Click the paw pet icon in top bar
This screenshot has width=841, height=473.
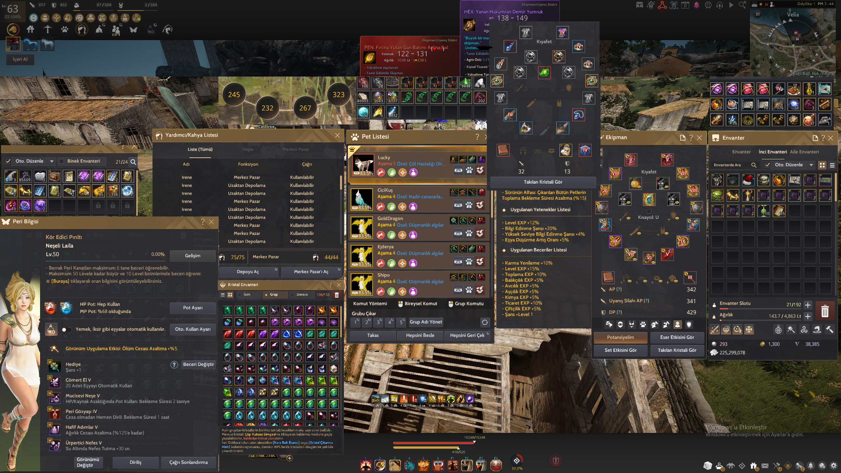65,30
